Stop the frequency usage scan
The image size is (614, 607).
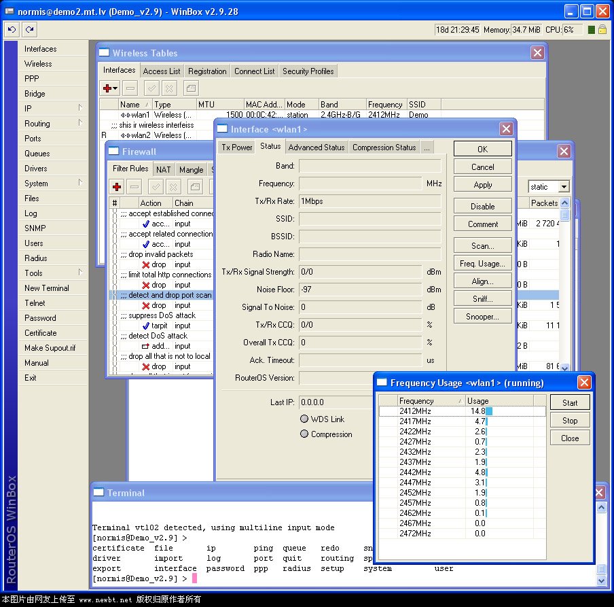pos(570,421)
